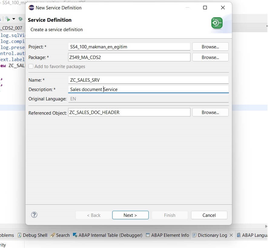Browse for a package

pyautogui.click(x=210, y=57)
